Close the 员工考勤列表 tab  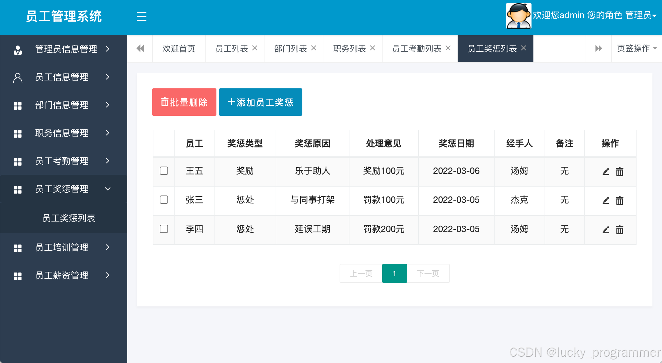[448, 48]
